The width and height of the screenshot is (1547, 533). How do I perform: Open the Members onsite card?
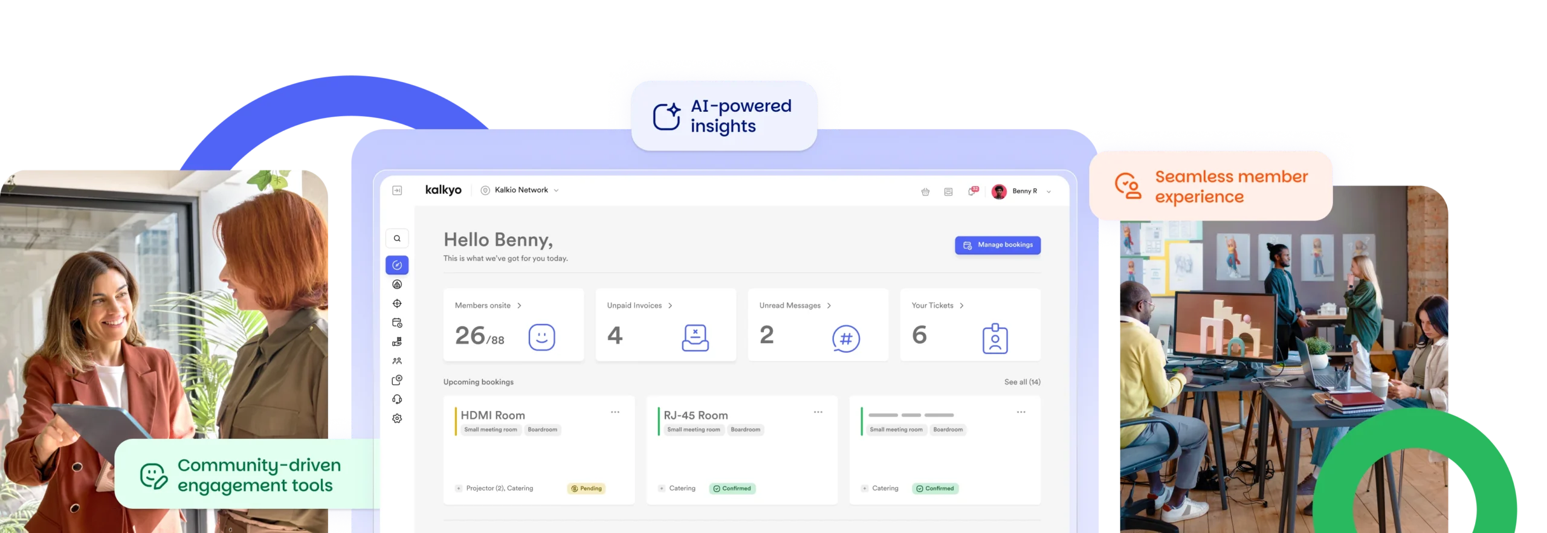pos(514,325)
